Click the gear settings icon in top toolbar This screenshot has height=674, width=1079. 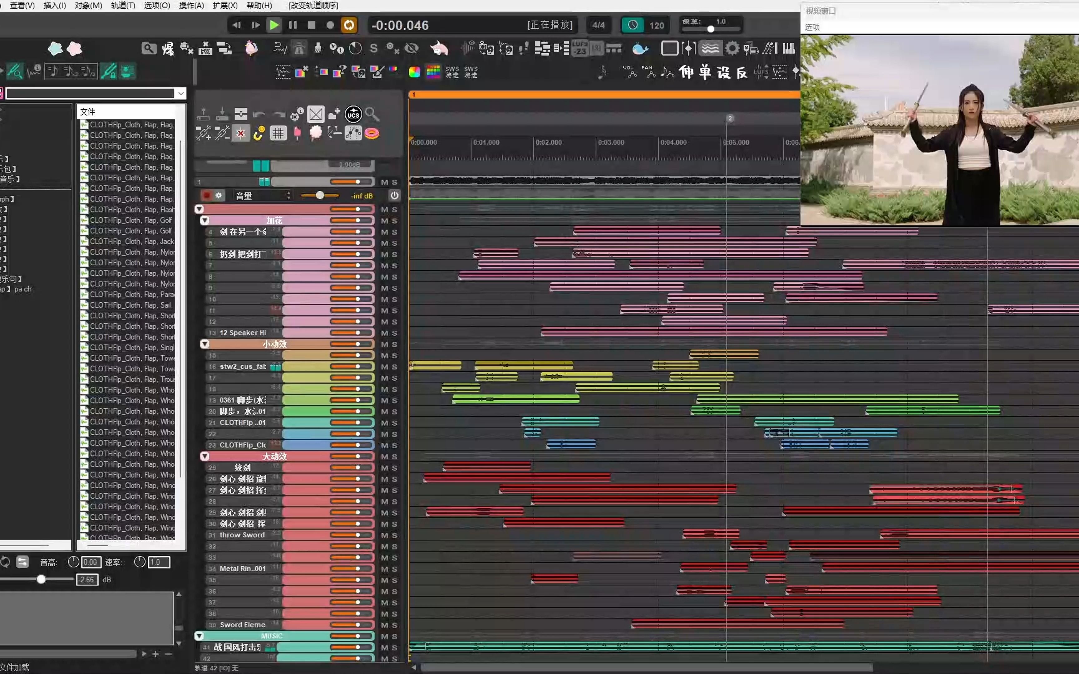pyautogui.click(x=732, y=48)
